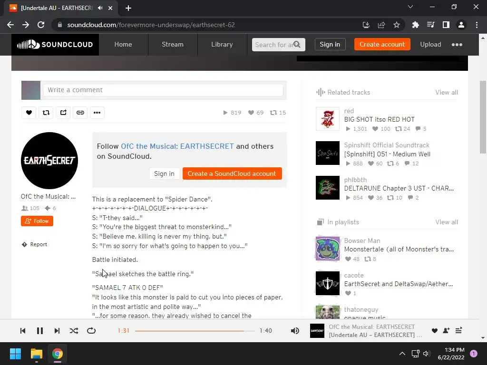
Task: Reload the page
Action: pos(41,25)
